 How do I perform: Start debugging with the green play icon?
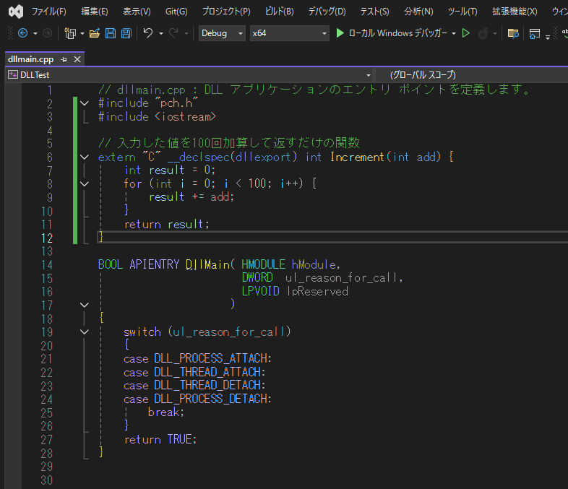(x=340, y=33)
